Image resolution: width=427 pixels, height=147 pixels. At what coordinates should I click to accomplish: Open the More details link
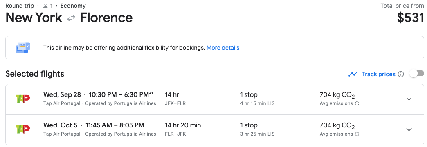click(x=223, y=48)
